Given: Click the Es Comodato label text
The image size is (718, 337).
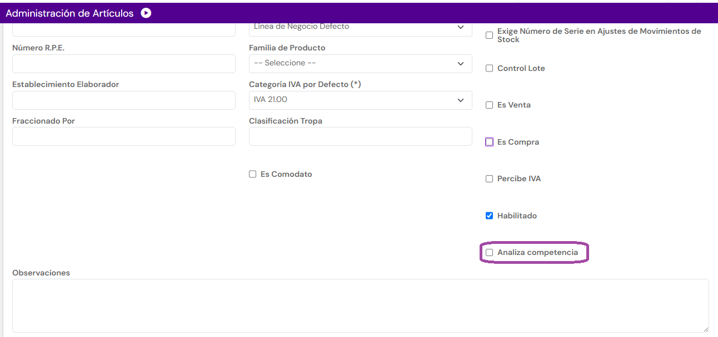Looking at the screenshot, I should [286, 175].
